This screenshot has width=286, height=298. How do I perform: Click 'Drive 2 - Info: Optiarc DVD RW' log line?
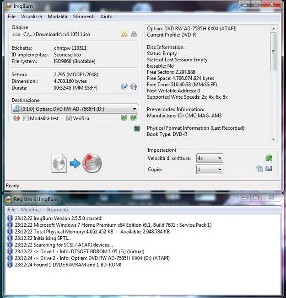[92, 258]
